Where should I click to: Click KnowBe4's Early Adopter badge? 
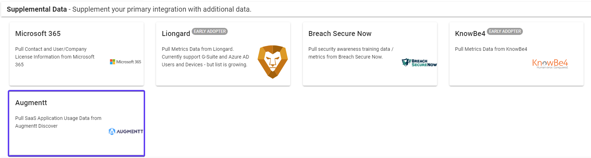pos(505,31)
